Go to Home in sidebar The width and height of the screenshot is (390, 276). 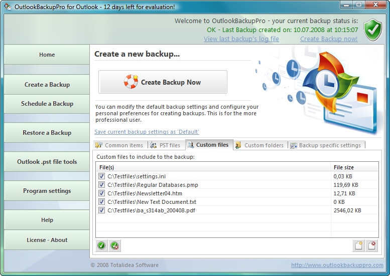pyautogui.click(x=47, y=55)
